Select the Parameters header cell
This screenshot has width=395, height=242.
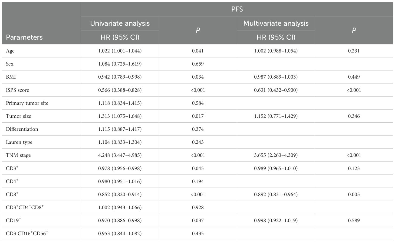[24, 37]
